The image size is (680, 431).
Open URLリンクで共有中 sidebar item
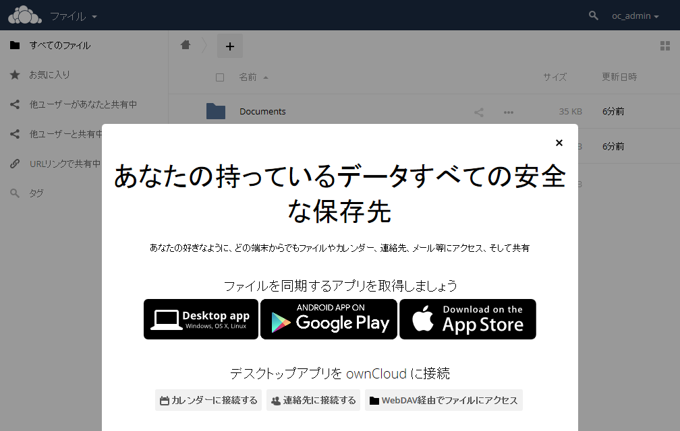coord(51,164)
